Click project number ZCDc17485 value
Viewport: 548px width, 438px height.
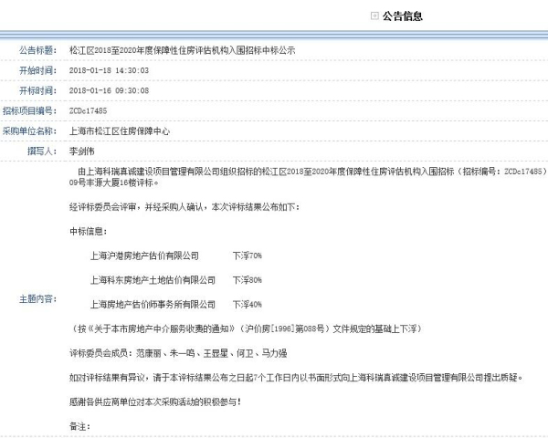pos(88,110)
